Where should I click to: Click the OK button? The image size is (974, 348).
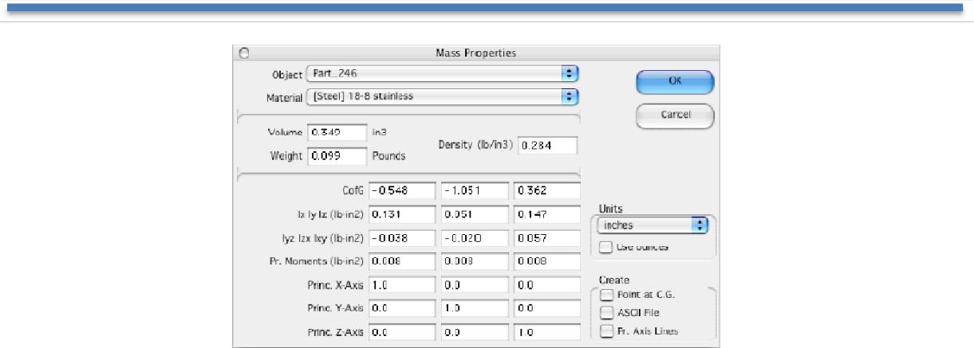(x=674, y=82)
